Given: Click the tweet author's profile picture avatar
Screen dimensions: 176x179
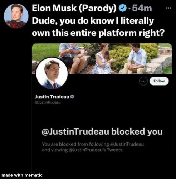Looking at the screenshot, I should point(16,16).
